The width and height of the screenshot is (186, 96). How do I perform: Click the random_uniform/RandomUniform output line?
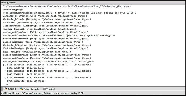coord(59,35)
